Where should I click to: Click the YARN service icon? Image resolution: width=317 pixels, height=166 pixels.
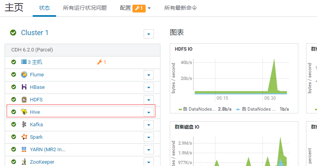coord(24,149)
